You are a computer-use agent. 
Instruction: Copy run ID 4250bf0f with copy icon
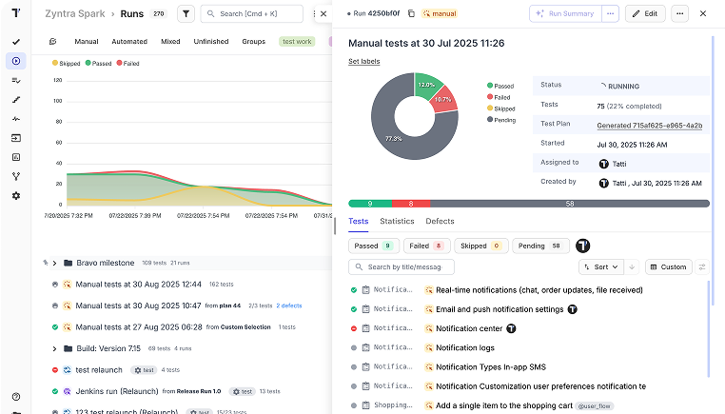click(x=411, y=14)
